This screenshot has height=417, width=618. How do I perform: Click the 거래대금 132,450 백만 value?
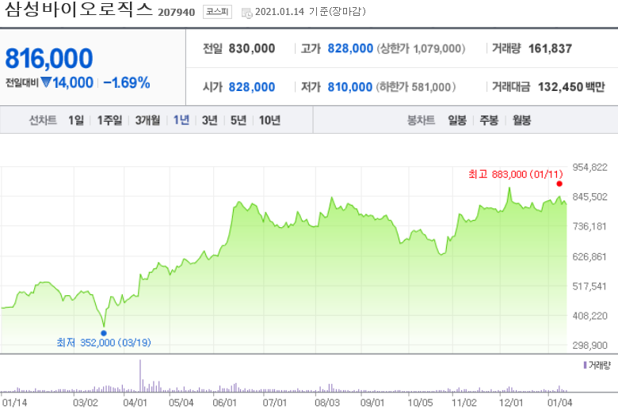tap(571, 87)
